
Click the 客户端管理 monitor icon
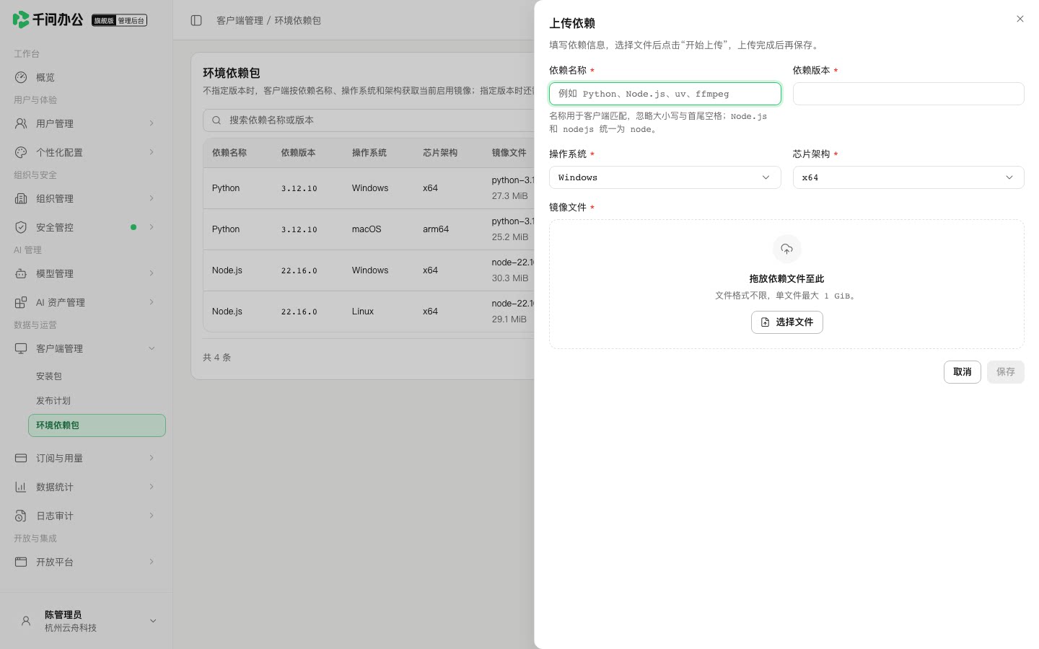[x=21, y=348]
